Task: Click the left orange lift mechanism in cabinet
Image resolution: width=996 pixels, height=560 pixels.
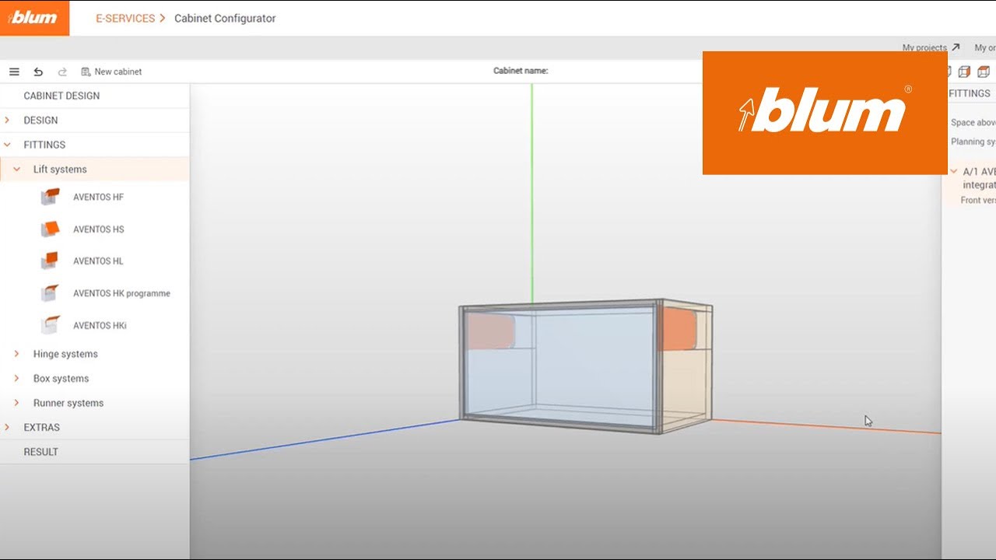Action: [x=490, y=331]
